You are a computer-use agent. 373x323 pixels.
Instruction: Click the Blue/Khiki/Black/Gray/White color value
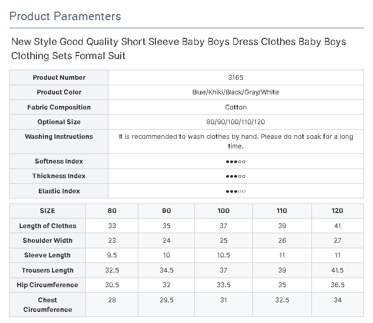click(x=236, y=92)
